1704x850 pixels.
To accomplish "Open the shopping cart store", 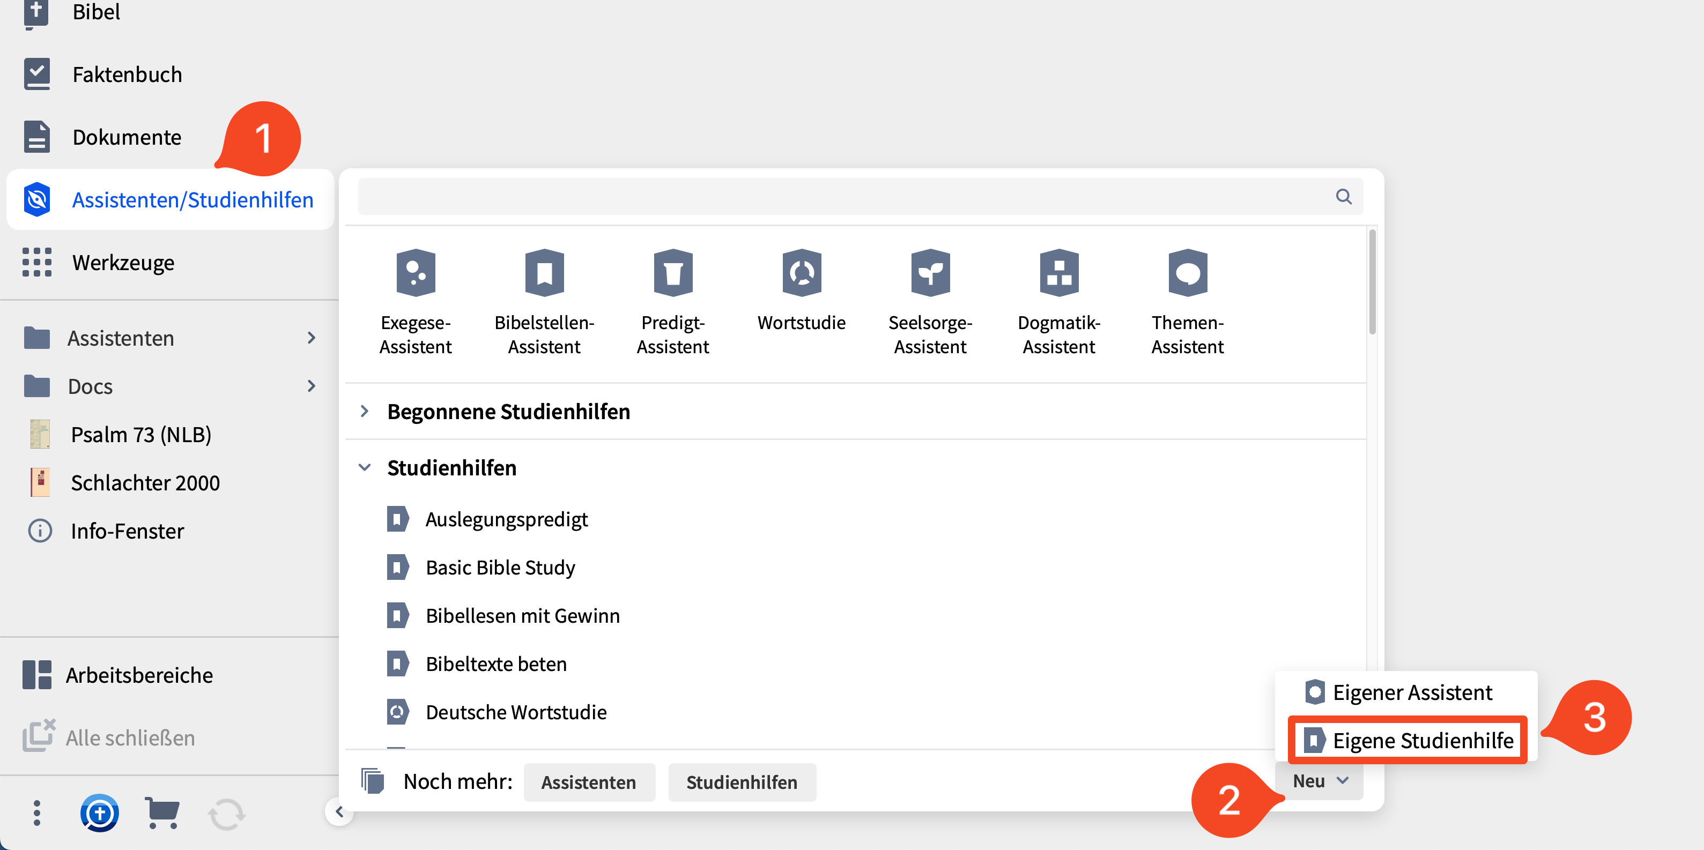I will (x=162, y=813).
